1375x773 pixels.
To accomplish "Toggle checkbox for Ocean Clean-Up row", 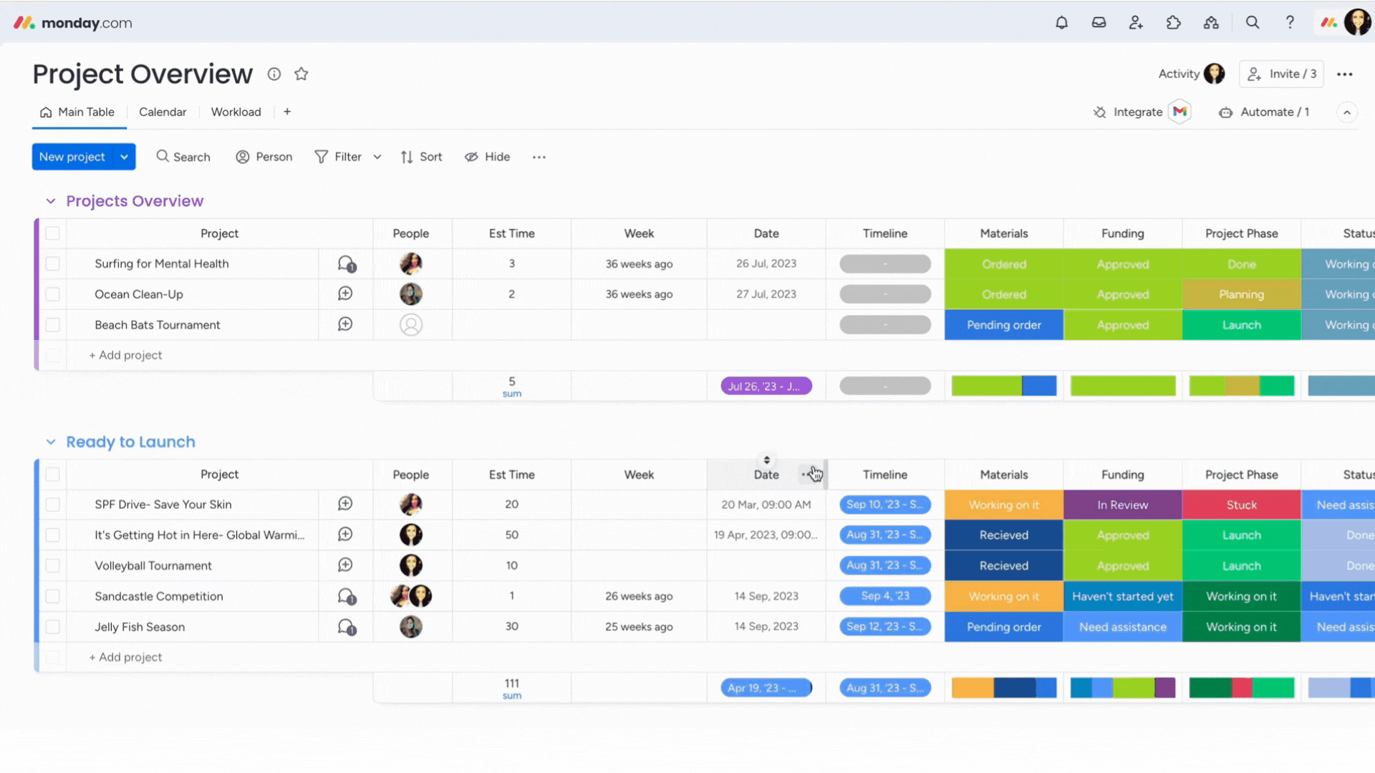I will [53, 293].
